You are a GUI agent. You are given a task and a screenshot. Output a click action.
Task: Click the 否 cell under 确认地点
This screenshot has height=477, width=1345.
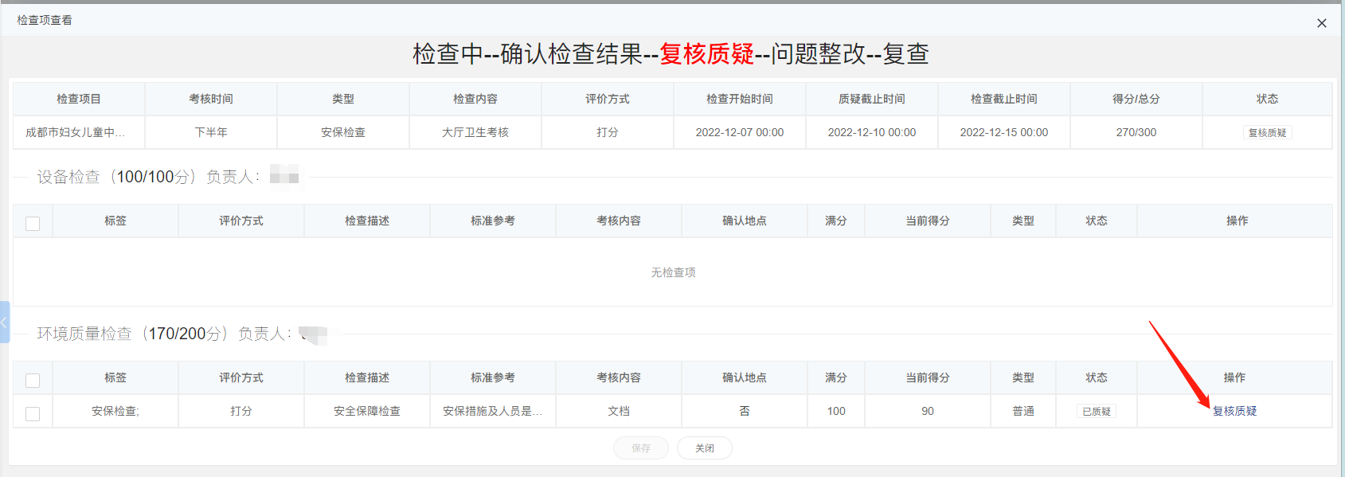pyautogui.click(x=745, y=411)
